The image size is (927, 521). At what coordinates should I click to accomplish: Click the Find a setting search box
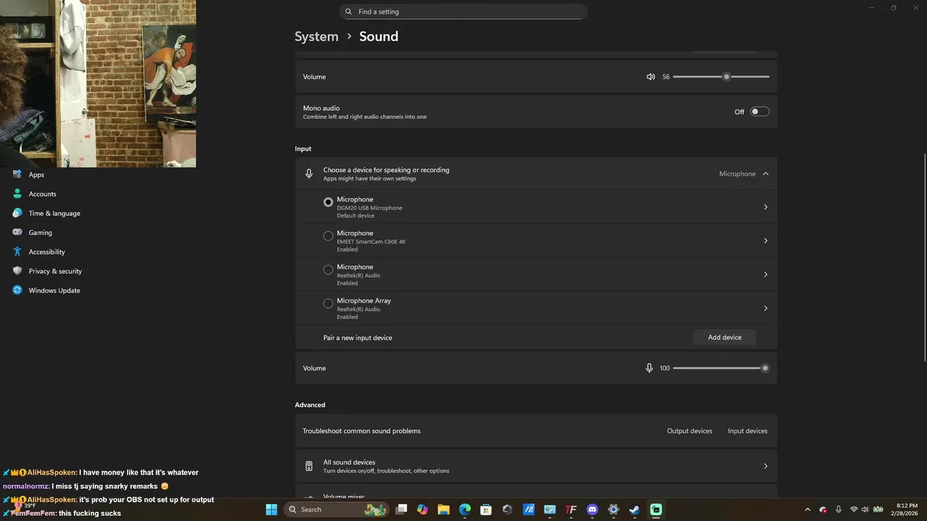click(463, 12)
